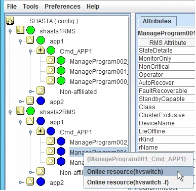Select Non-affiliated label under shasta1RMS
Viewport: 196px width, 191px height.
(x=79, y=92)
